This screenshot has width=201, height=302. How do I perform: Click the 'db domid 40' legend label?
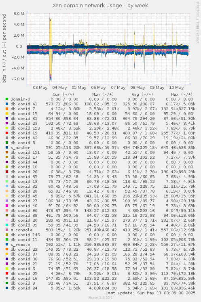pyautogui.click(x=24, y=206)
